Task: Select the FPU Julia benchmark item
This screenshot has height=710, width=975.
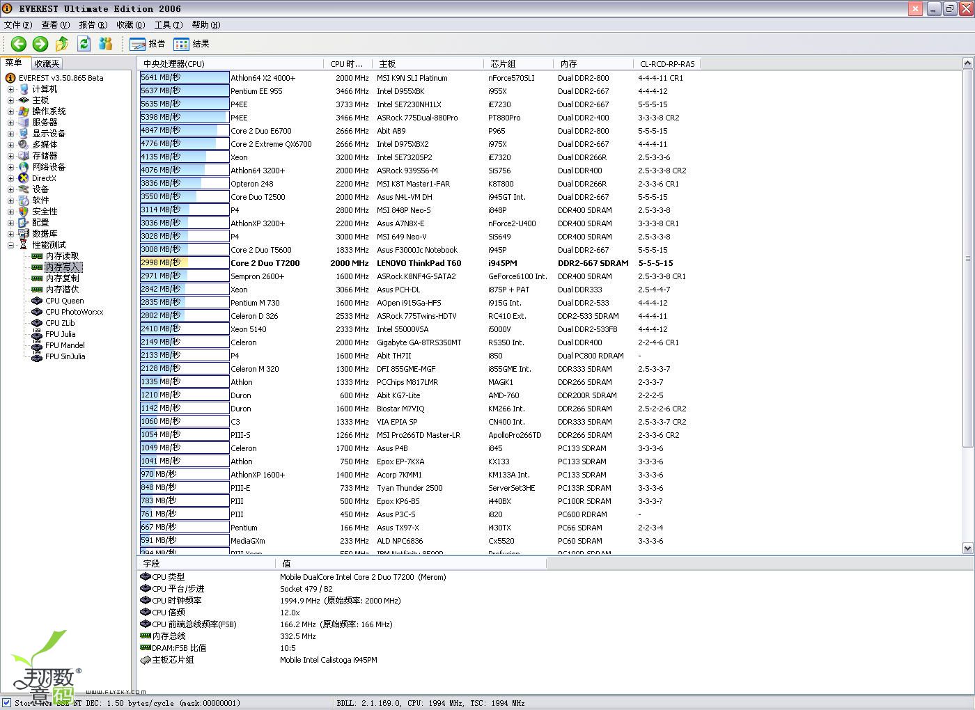Action: (61, 334)
